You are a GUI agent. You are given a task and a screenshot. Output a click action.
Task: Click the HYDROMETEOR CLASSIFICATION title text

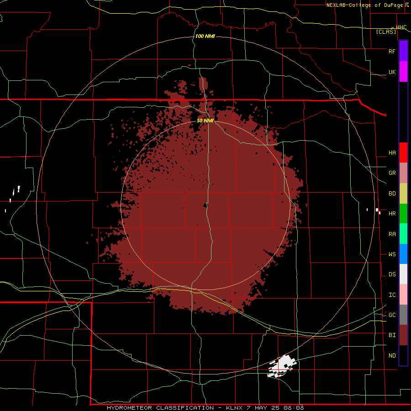[160, 408]
